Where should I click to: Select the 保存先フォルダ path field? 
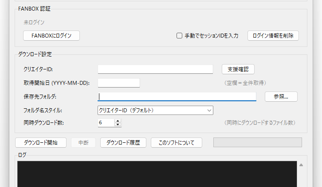click(177, 96)
